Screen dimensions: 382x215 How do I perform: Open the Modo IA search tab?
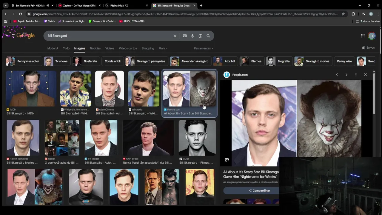coord(53,48)
